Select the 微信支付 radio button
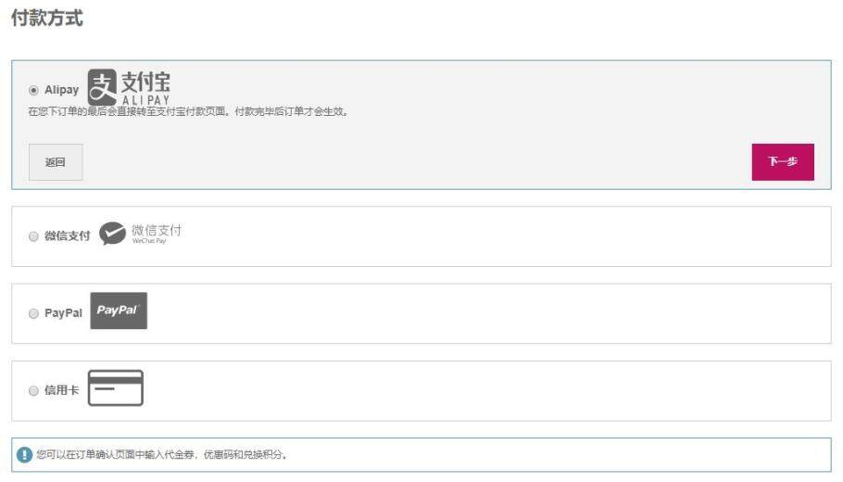 point(33,236)
